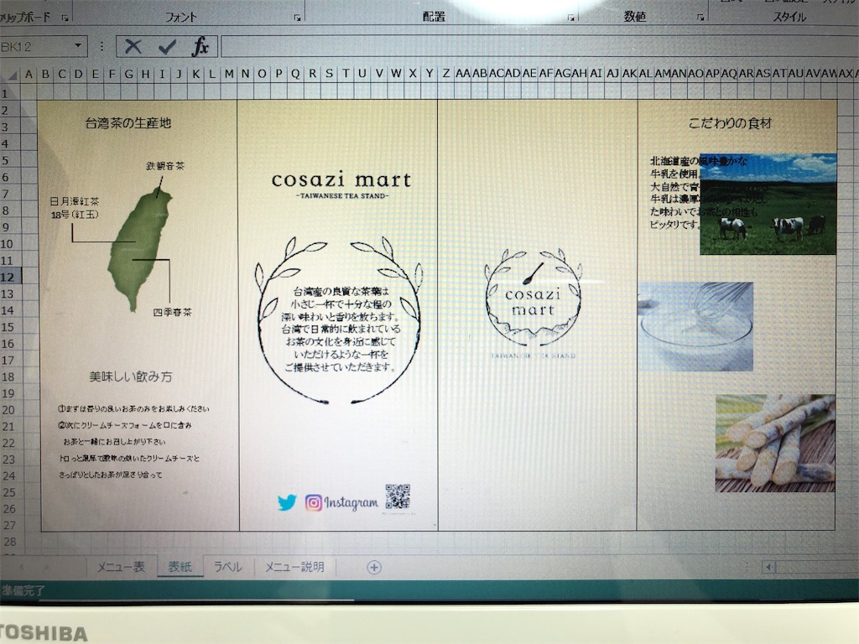
Task: Select the cow pasture photo
Action: click(x=768, y=205)
